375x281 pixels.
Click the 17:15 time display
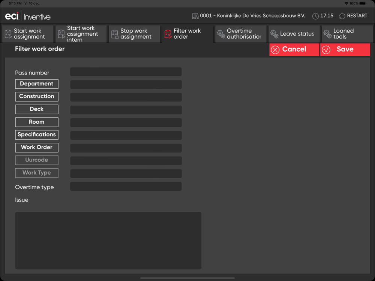click(x=327, y=16)
